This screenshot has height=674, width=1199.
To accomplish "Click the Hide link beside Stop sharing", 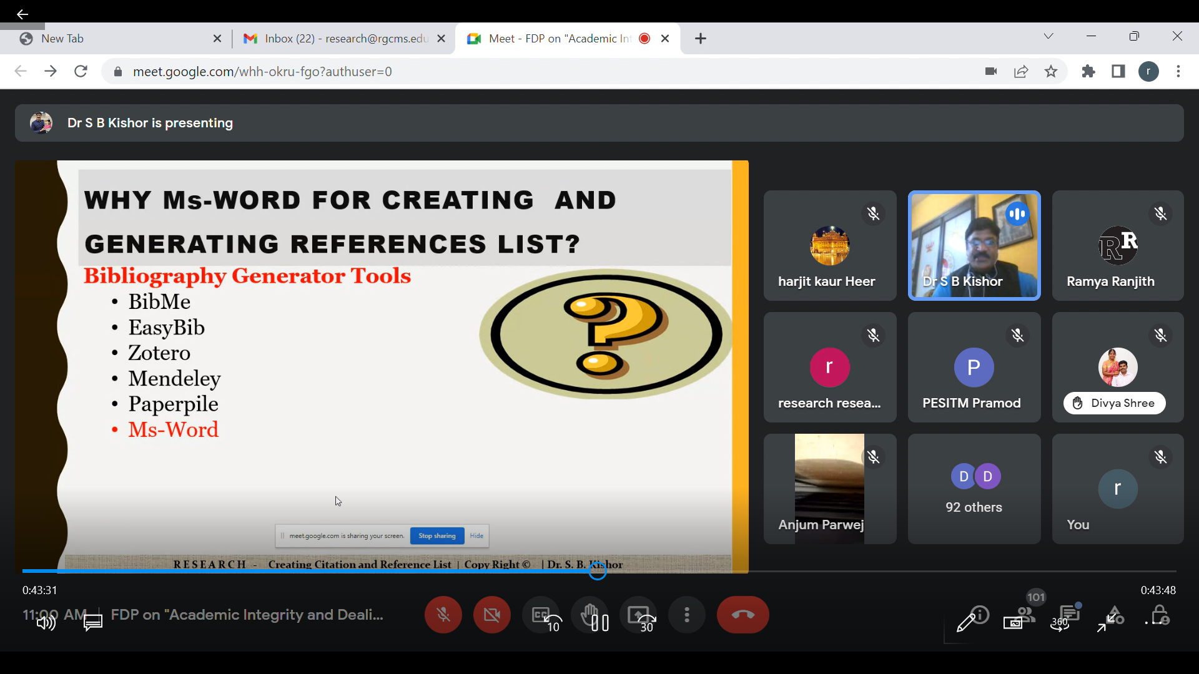I will pos(476,536).
